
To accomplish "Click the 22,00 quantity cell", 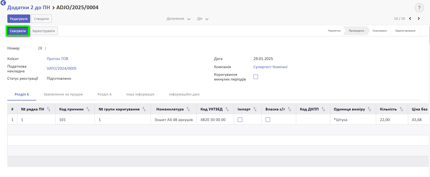I will (392, 120).
